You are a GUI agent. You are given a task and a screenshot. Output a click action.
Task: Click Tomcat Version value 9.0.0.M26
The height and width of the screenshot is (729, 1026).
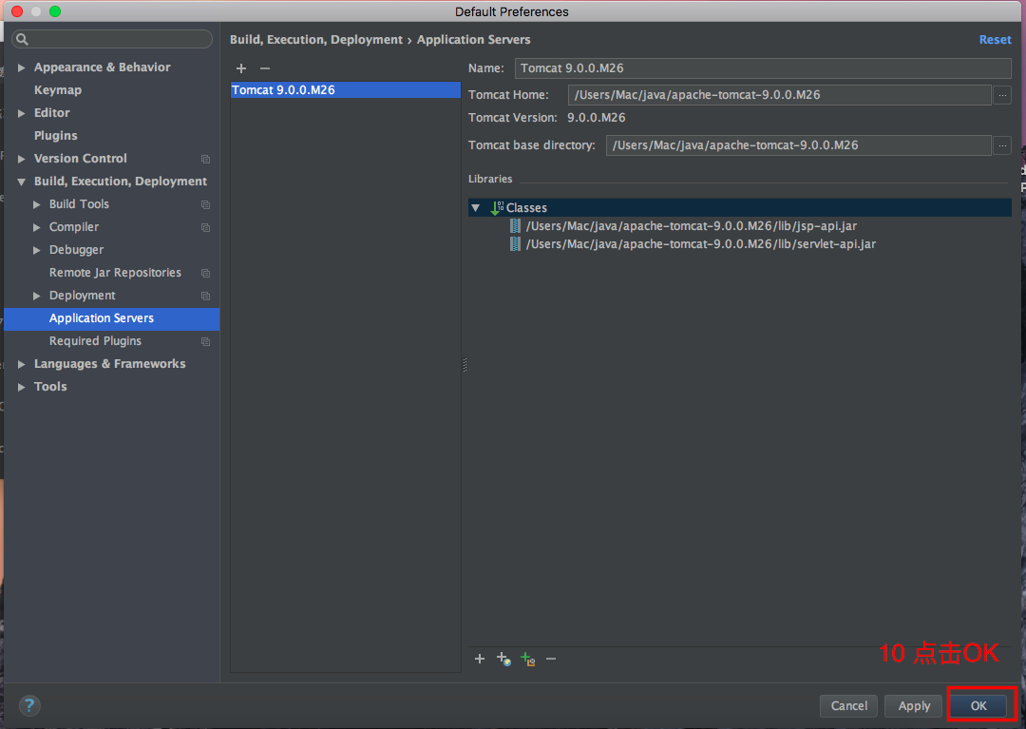[596, 118]
